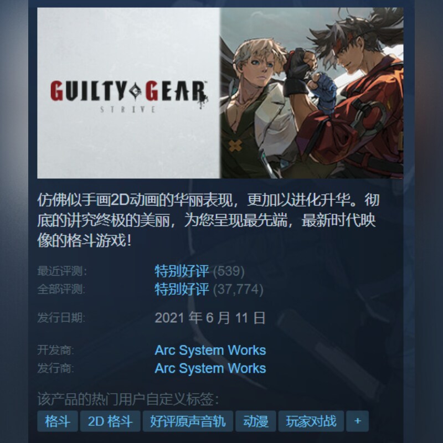Screen dimensions: 443x443
Task: Open the recent reviews 特别好评 summary
Action: pos(182,271)
